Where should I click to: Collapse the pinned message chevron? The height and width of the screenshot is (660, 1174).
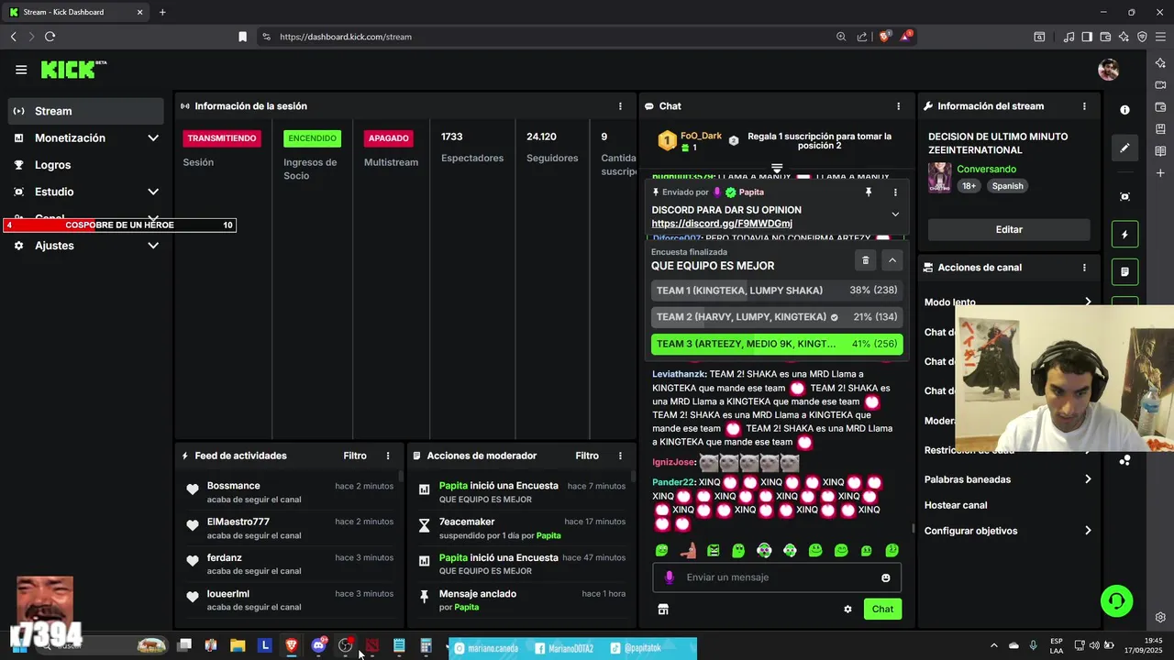(895, 214)
